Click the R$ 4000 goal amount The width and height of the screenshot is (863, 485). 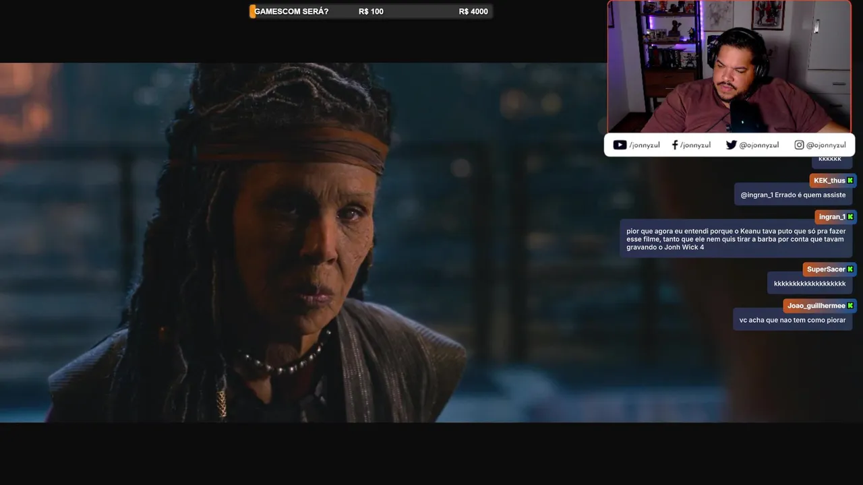pos(473,11)
